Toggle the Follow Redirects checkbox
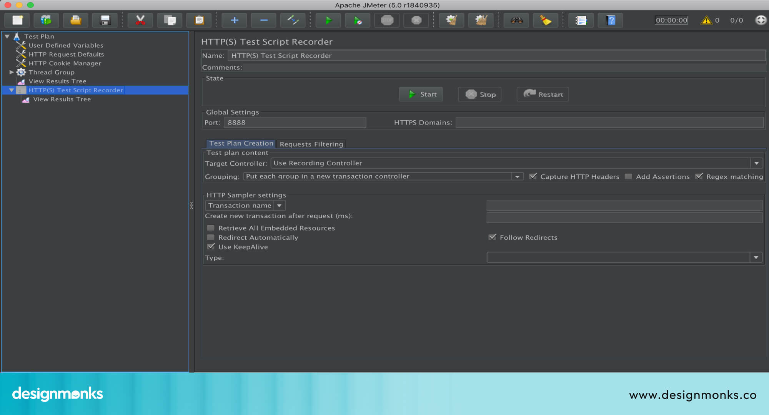This screenshot has width=769, height=415. point(492,237)
